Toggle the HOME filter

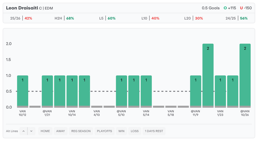click(45, 131)
